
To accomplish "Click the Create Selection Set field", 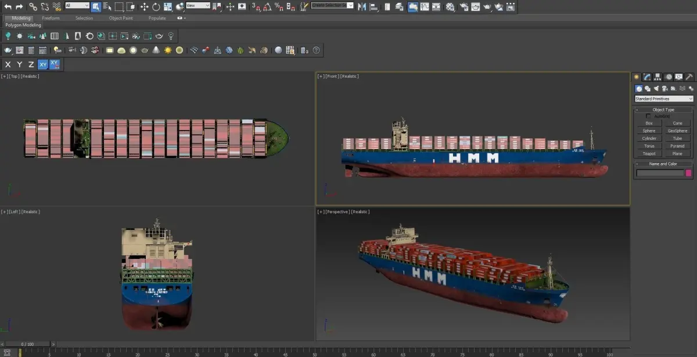I will coord(333,5).
